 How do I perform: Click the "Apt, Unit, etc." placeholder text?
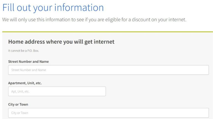pos(21,91)
